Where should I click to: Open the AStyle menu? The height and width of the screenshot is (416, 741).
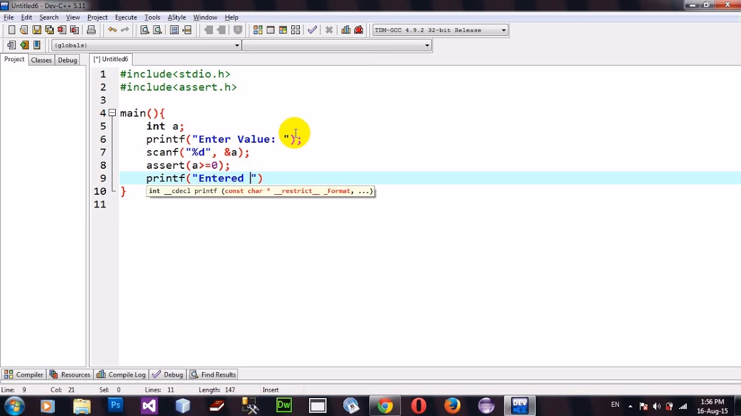pyautogui.click(x=177, y=17)
